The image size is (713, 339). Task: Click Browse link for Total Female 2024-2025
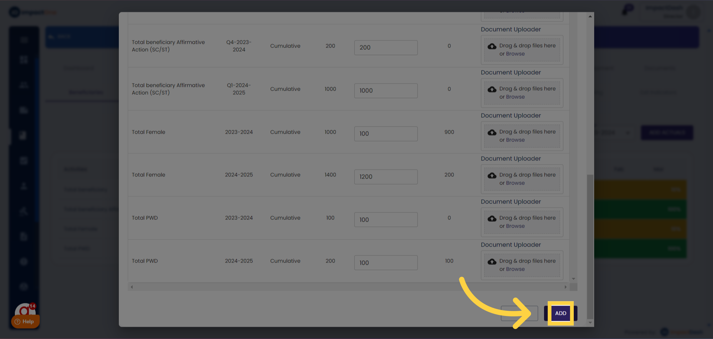tap(515, 183)
